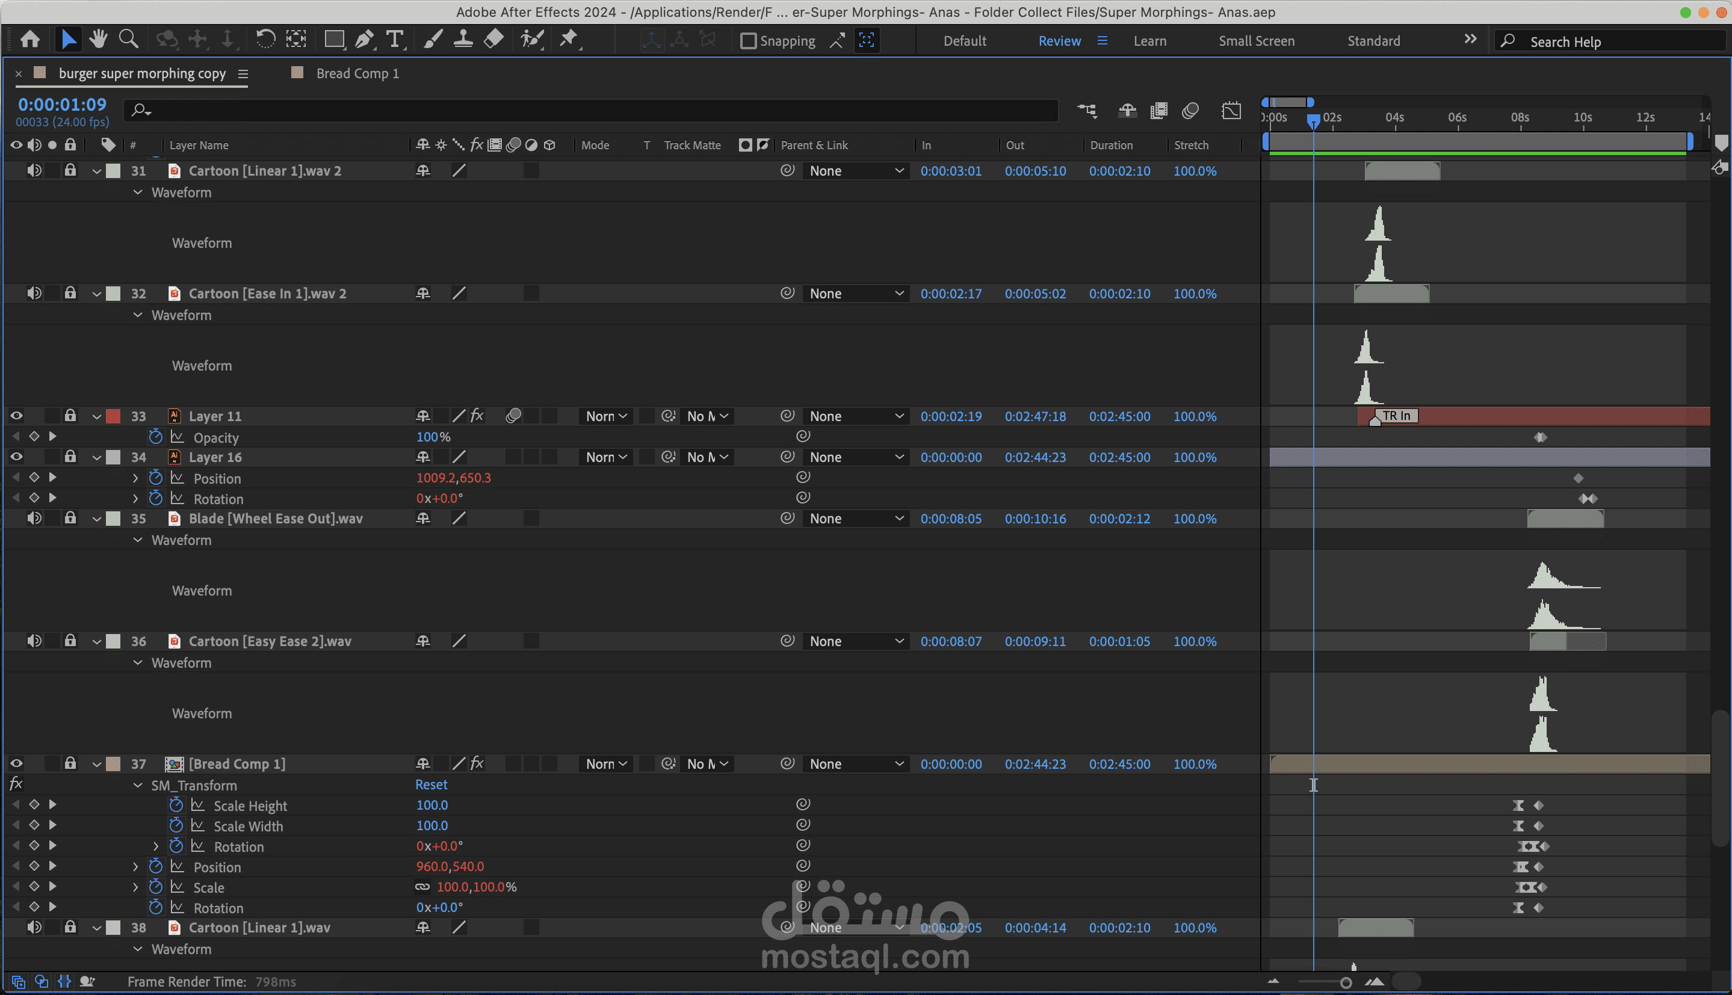1732x995 pixels.
Task: Choose the Horizontal Type tool
Action: 394,40
